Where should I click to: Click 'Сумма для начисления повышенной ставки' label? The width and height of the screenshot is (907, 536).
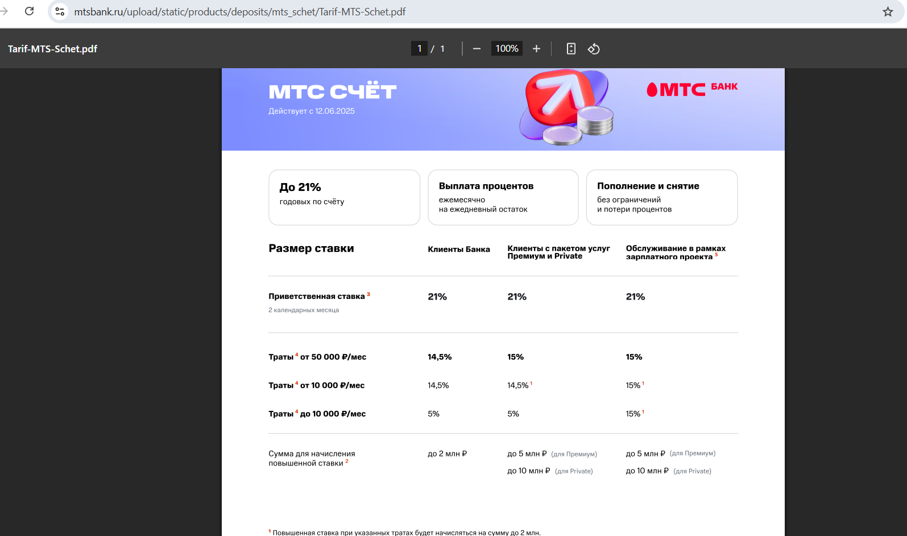click(x=312, y=458)
